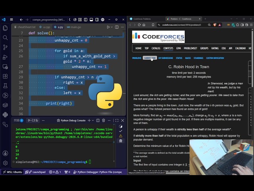Click the browser address bar URL
The height and width of the screenshot is (191, 254).
[x=182, y=25]
